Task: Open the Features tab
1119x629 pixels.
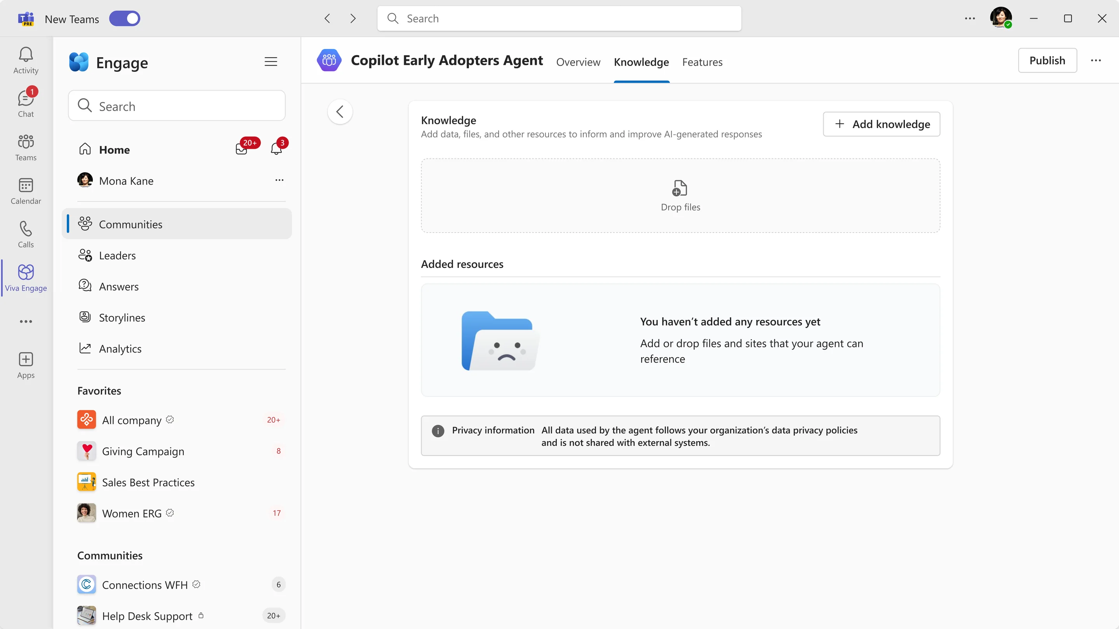Action: click(702, 62)
